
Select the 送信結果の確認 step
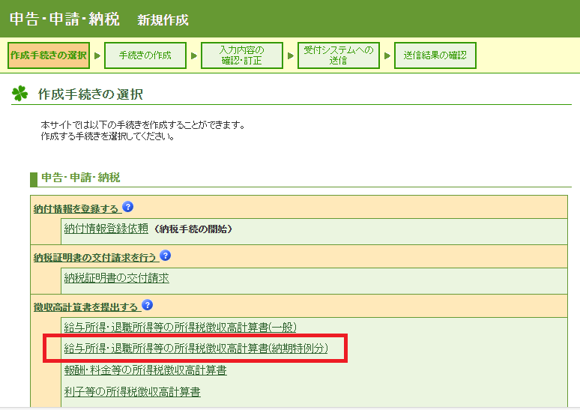click(x=435, y=55)
